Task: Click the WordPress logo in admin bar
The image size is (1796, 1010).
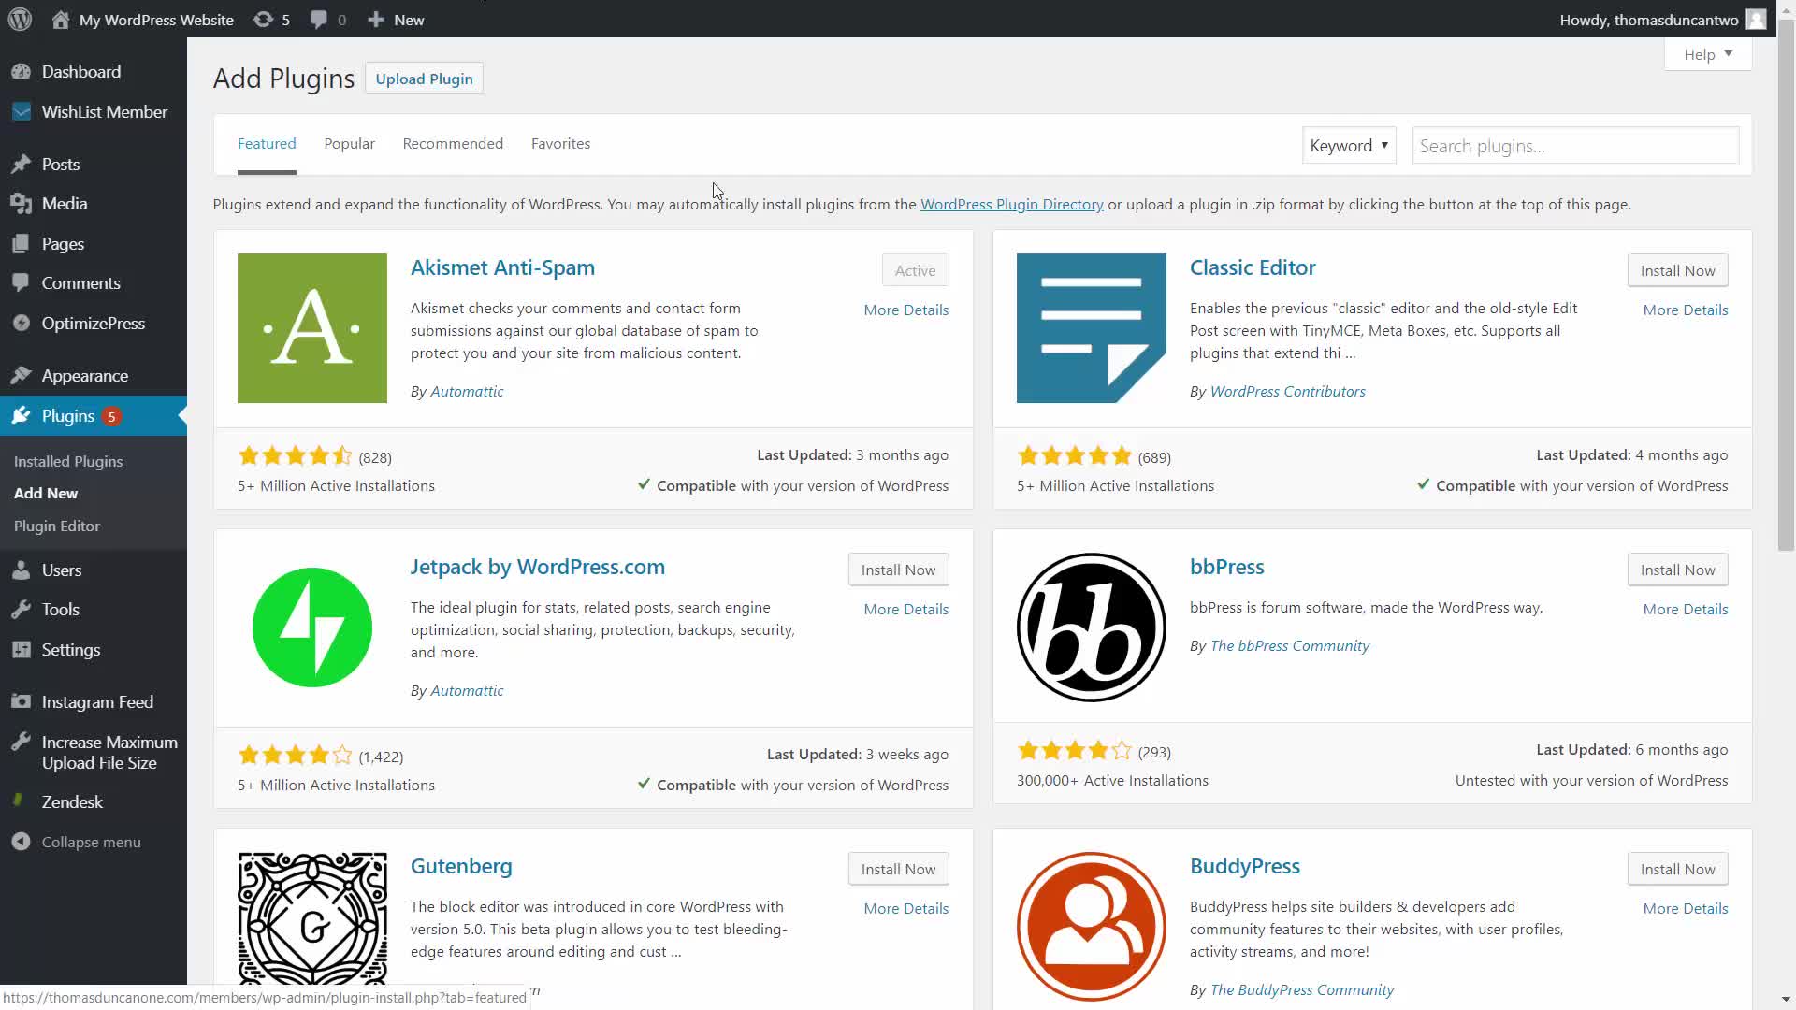Action: tap(20, 20)
